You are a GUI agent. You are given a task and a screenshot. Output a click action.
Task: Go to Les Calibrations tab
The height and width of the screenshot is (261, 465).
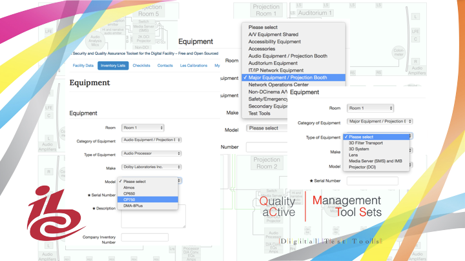[x=194, y=65]
